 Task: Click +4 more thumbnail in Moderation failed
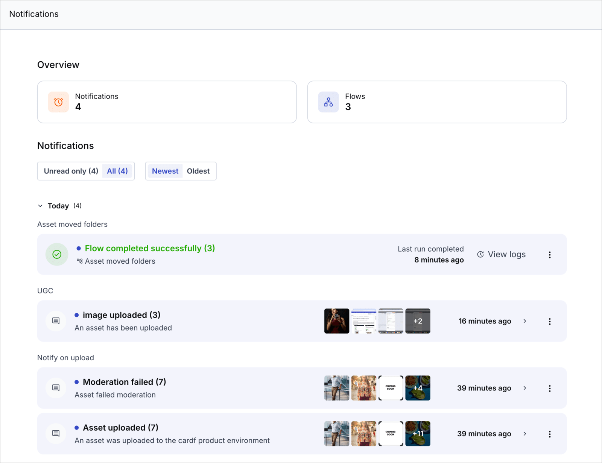[418, 388]
